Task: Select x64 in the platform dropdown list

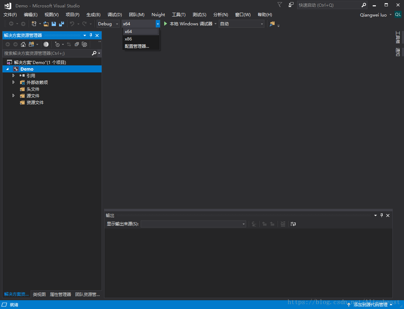Action: pyautogui.click(x=141, y=31)
